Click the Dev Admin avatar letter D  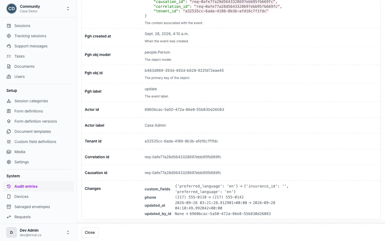pyautogui.click(x=11, y=232)
